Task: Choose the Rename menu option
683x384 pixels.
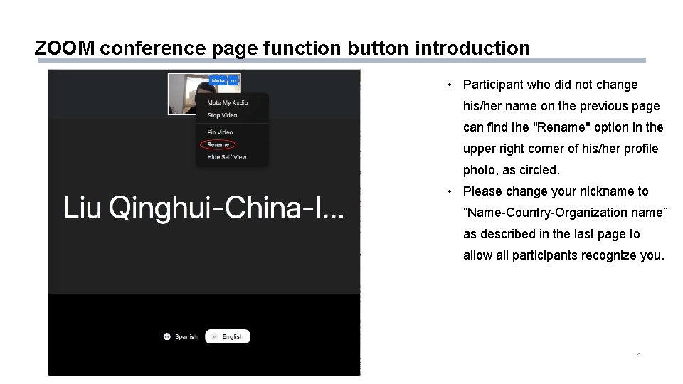Action: (x=218, y=144)
